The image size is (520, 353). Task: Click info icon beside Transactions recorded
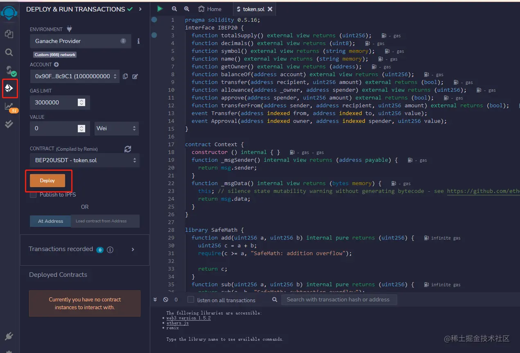click(110, 249)
